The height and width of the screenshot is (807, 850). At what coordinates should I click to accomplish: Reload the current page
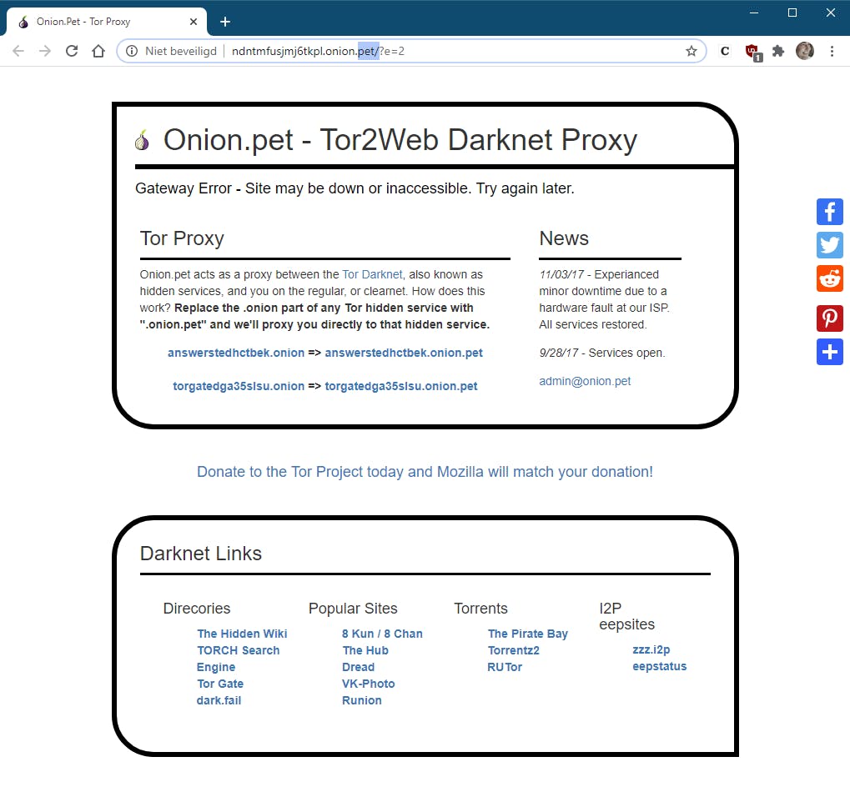point(72,51)
